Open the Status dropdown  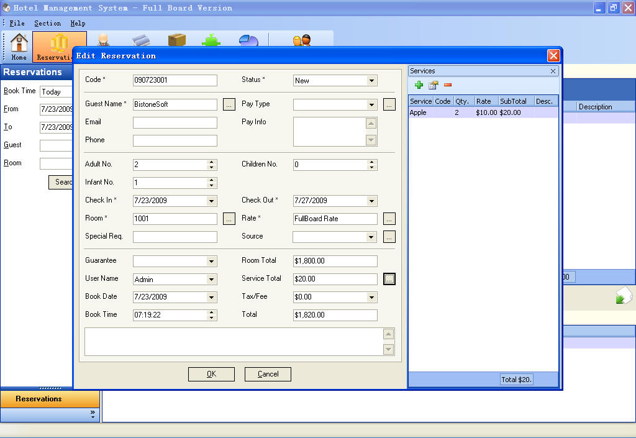tap(371, 81)
